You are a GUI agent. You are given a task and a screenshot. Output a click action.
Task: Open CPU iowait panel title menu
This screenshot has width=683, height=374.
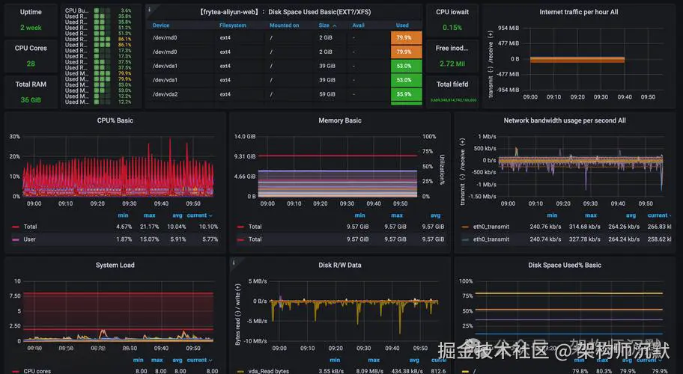[452, 12]
